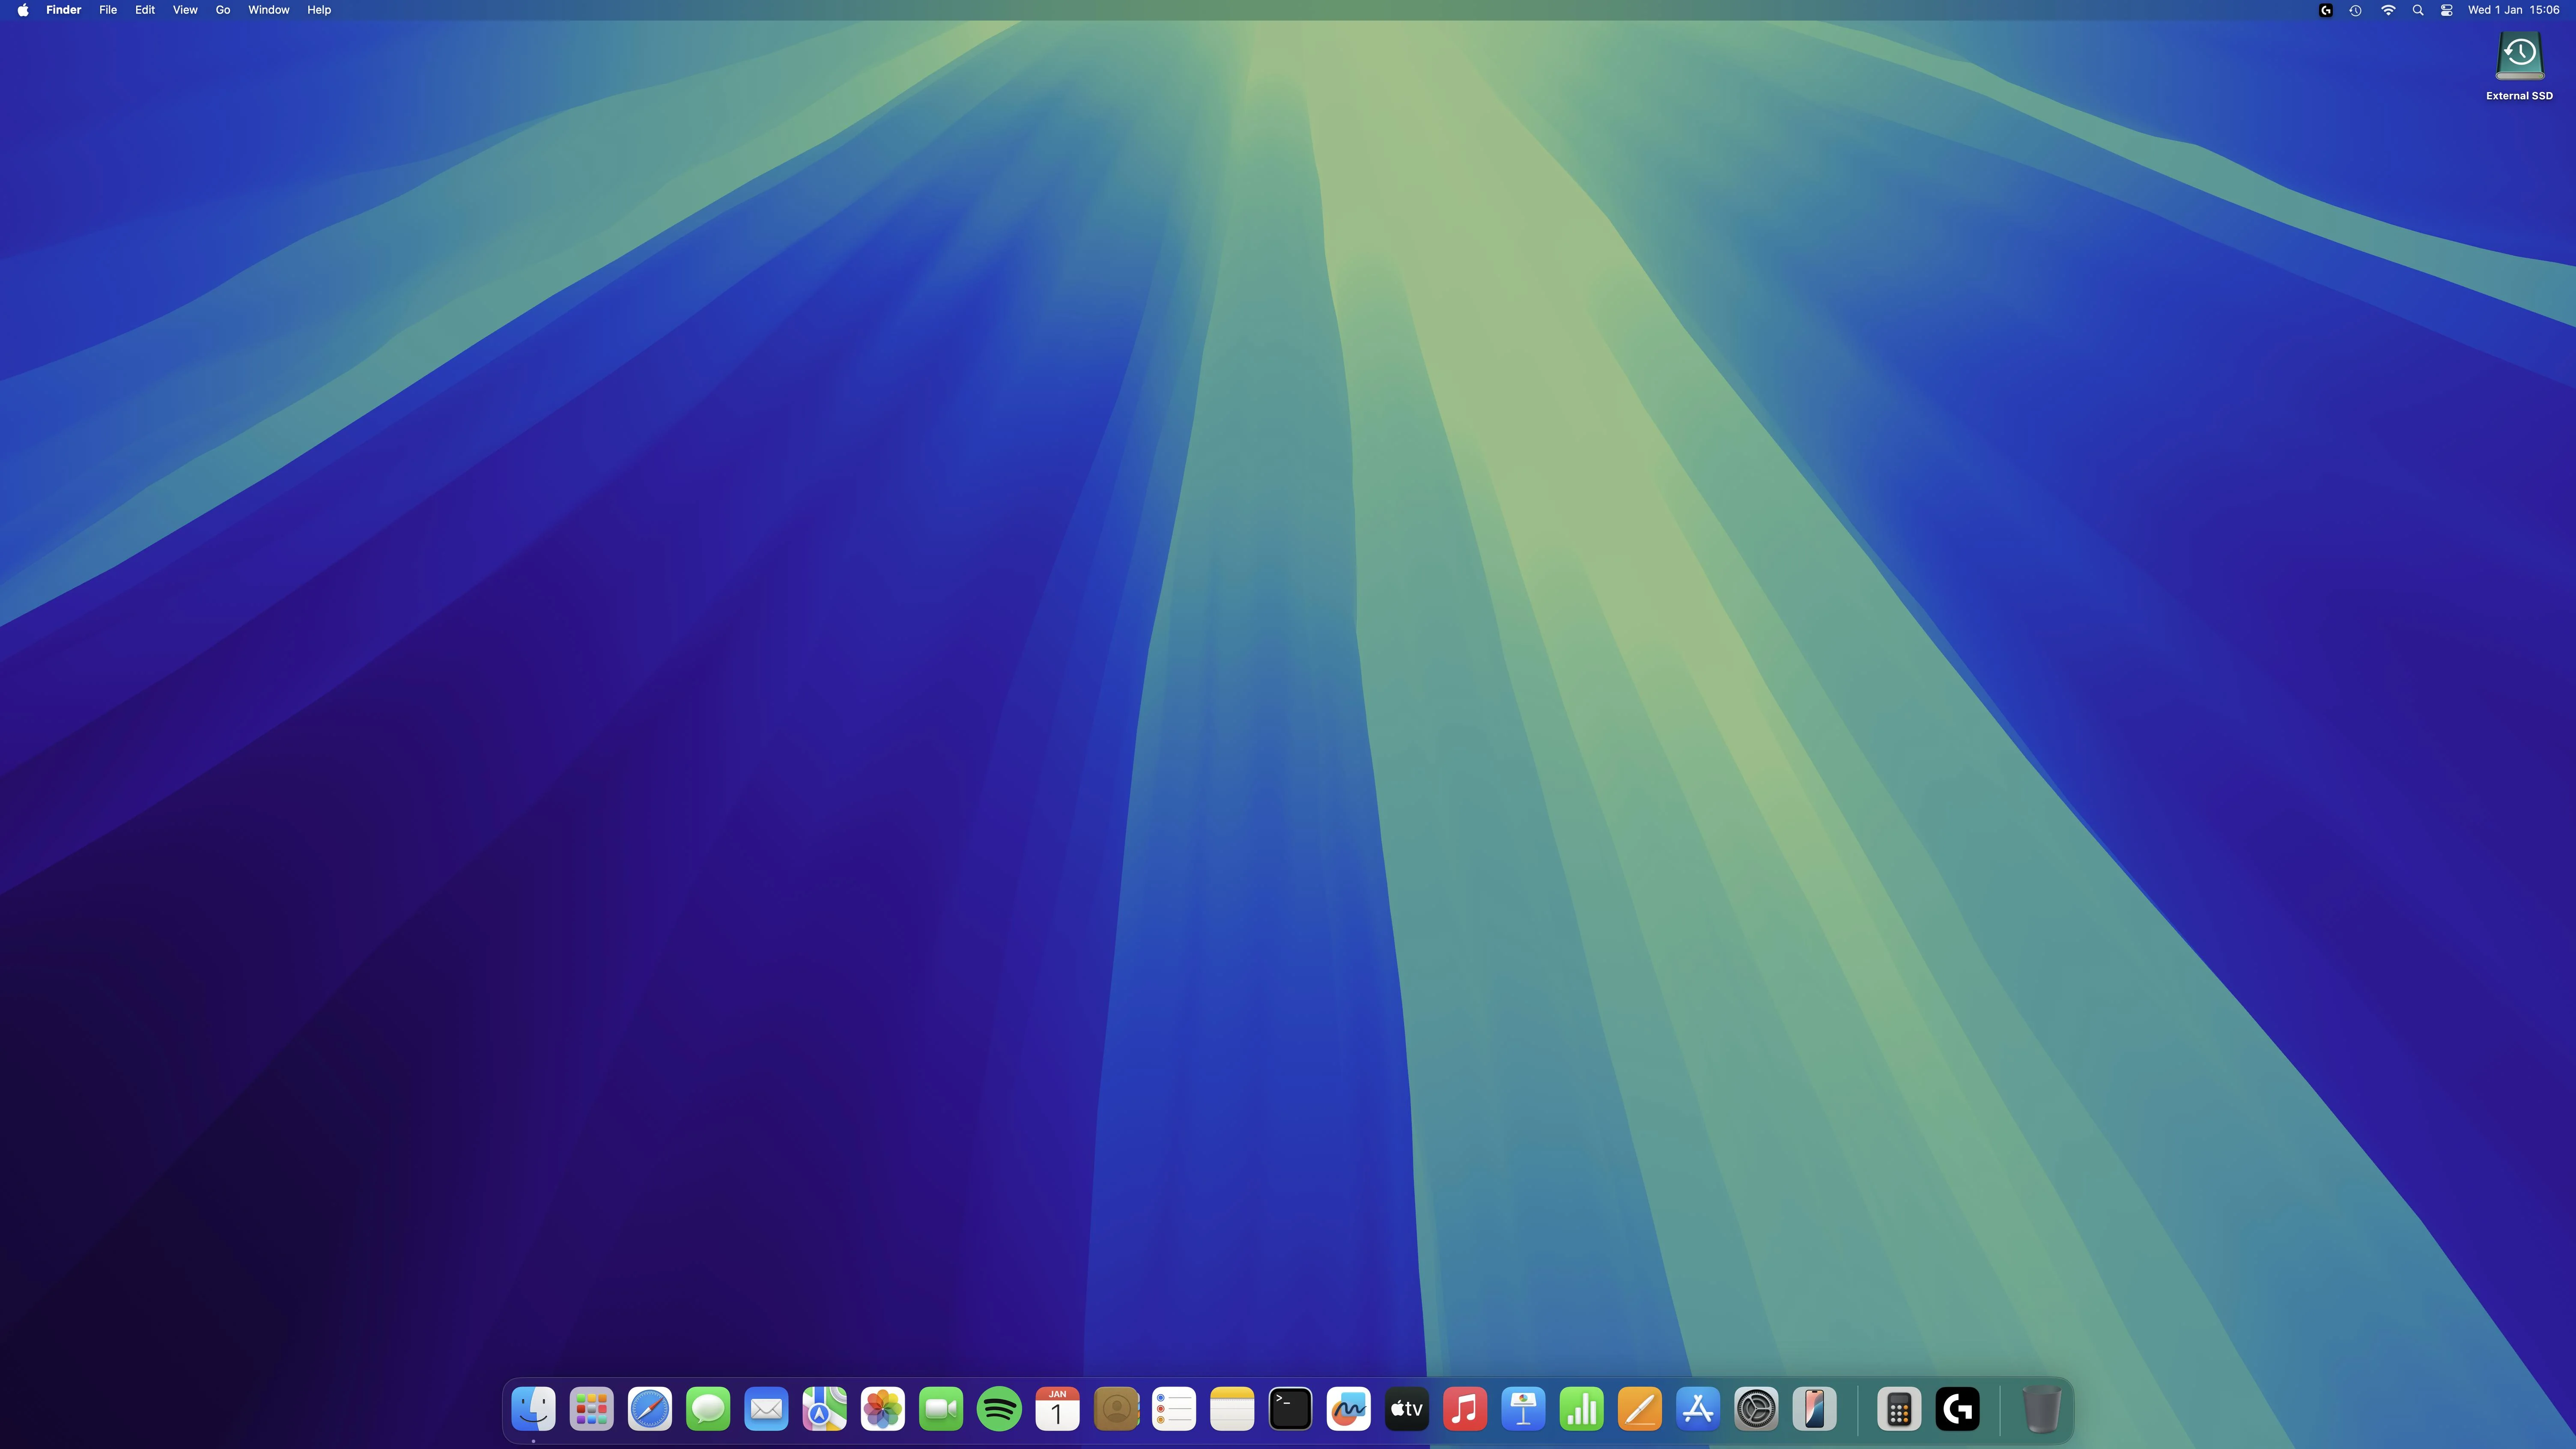Launch Pages from the Dock
This screenshot has height=1449, width=2576.
pyautogui.click(x=1640, y=1409)
